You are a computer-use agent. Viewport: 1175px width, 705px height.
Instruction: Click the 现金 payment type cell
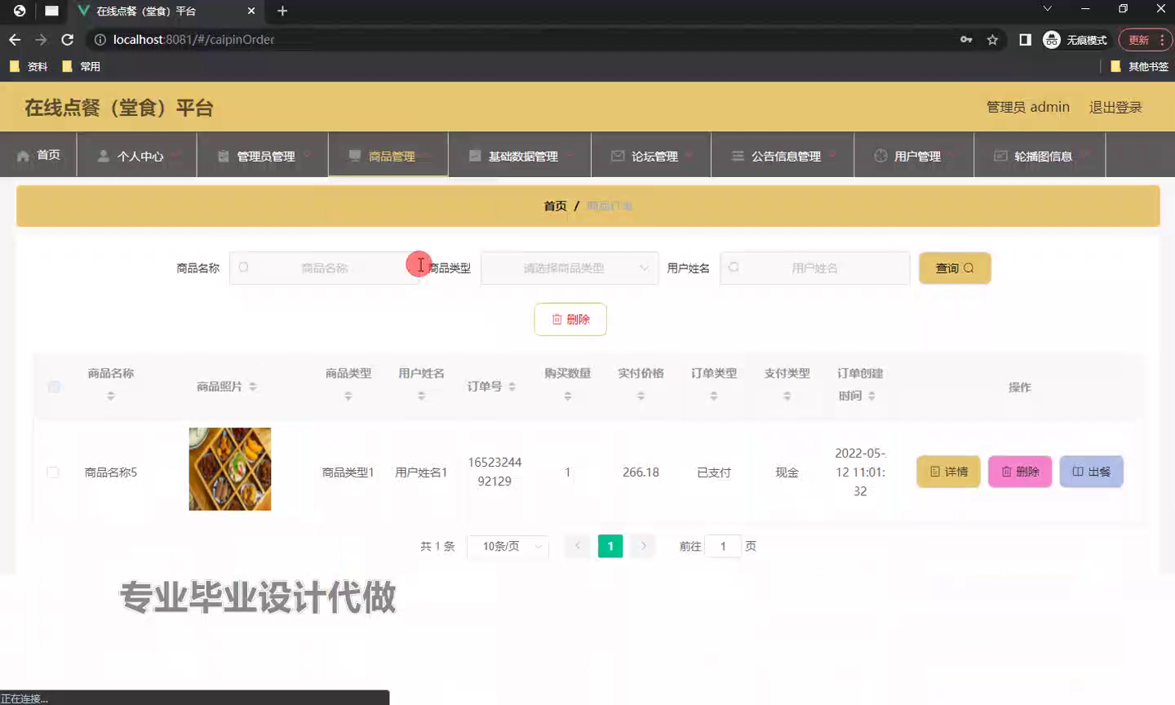pos(787,472)
